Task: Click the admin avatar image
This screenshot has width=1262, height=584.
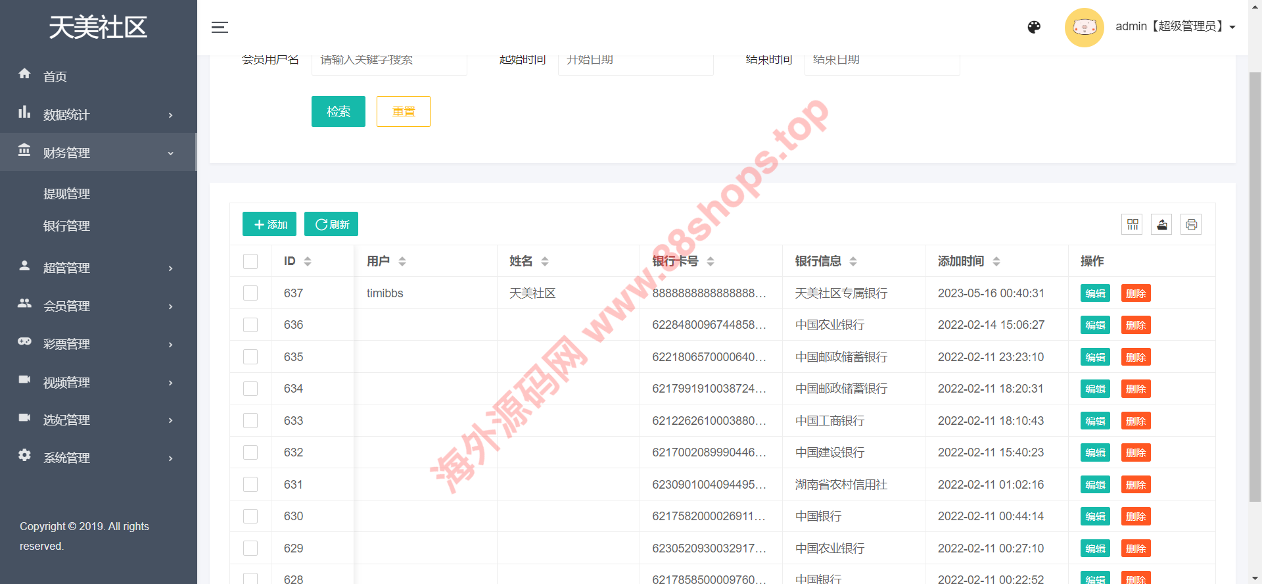Action: pyautogui.click(x=1084, y=27)
